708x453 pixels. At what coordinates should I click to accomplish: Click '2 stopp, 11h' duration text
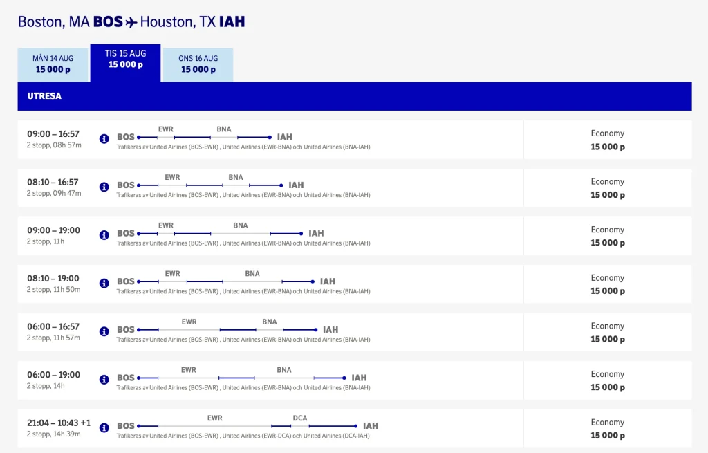pos(45,241)
